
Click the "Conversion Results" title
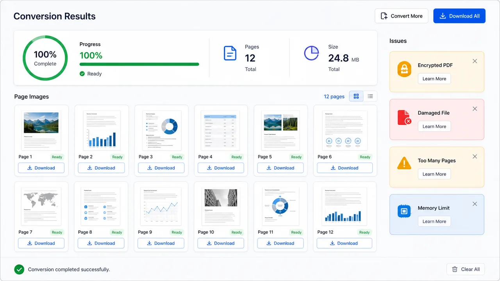point(55,16)
